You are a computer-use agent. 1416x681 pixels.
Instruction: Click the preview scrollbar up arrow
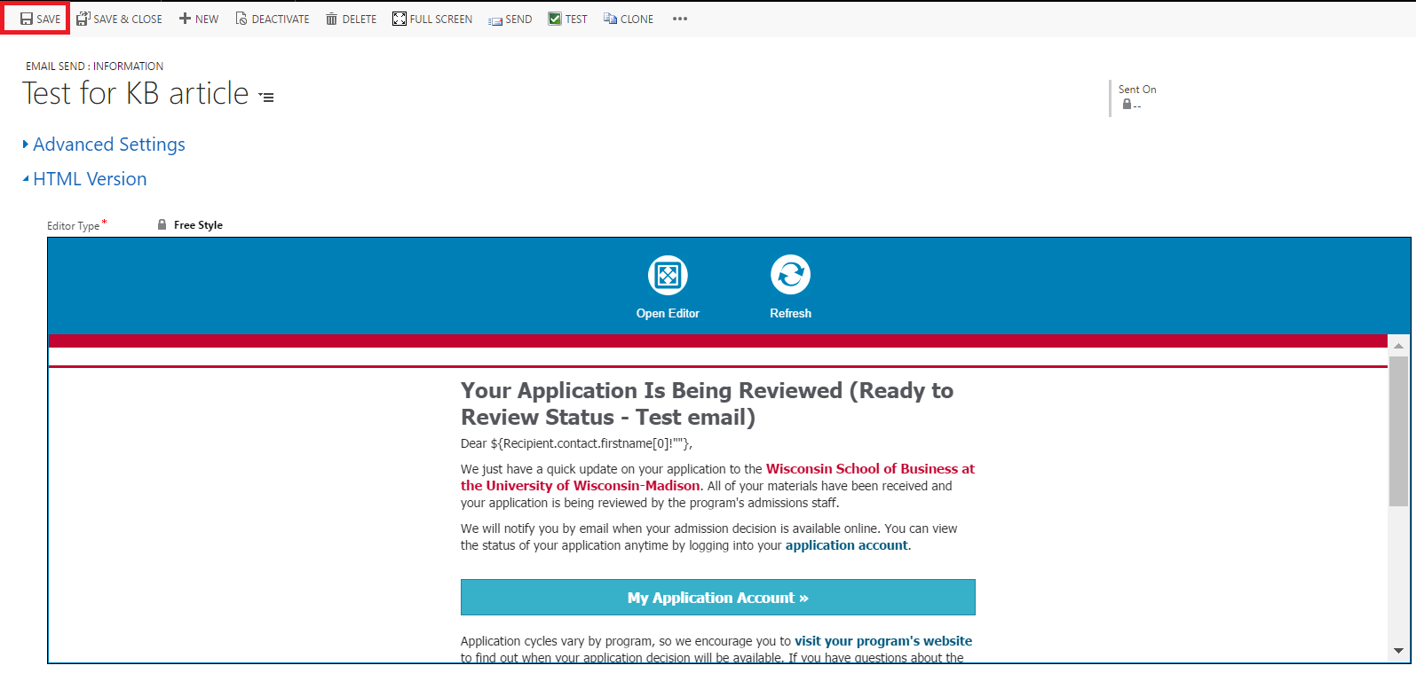(1398, 346)
